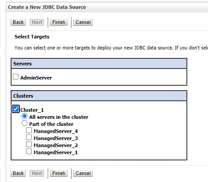Click the top Cancel button
The height and width of the screenshot is (182, 208).
(83, 22)
